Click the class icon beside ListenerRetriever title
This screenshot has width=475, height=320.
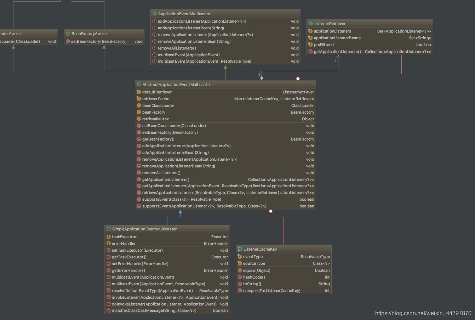click(311, 24)
